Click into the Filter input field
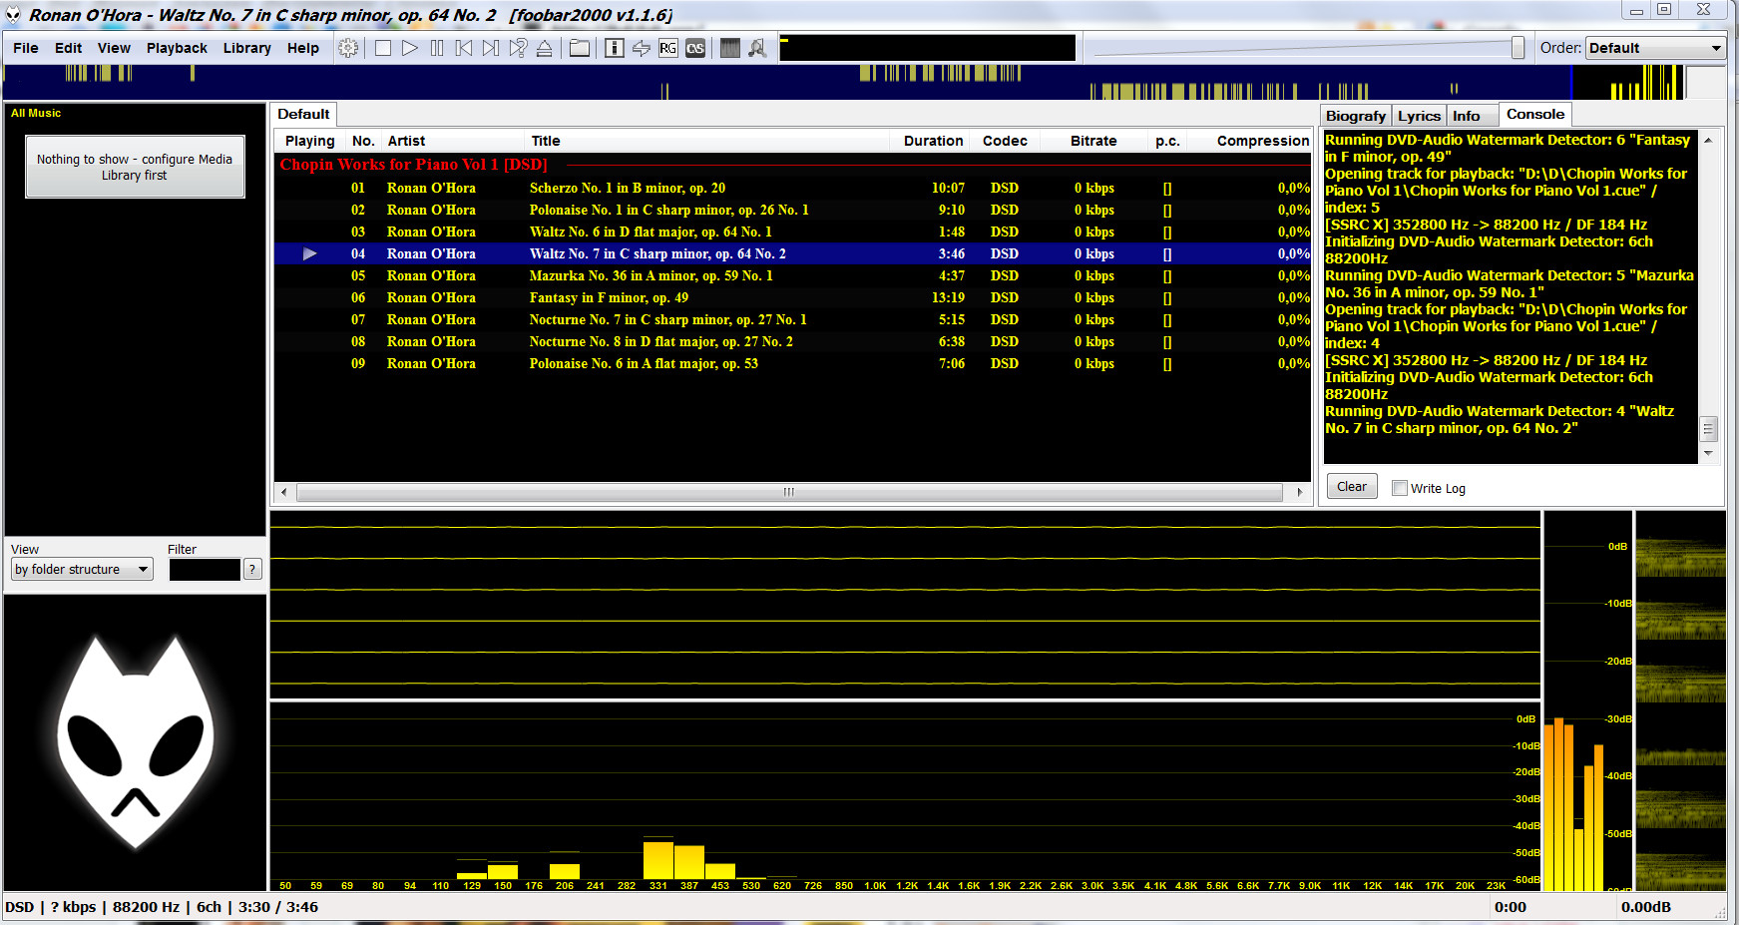 pyautogui.click(x=205, y=569)
